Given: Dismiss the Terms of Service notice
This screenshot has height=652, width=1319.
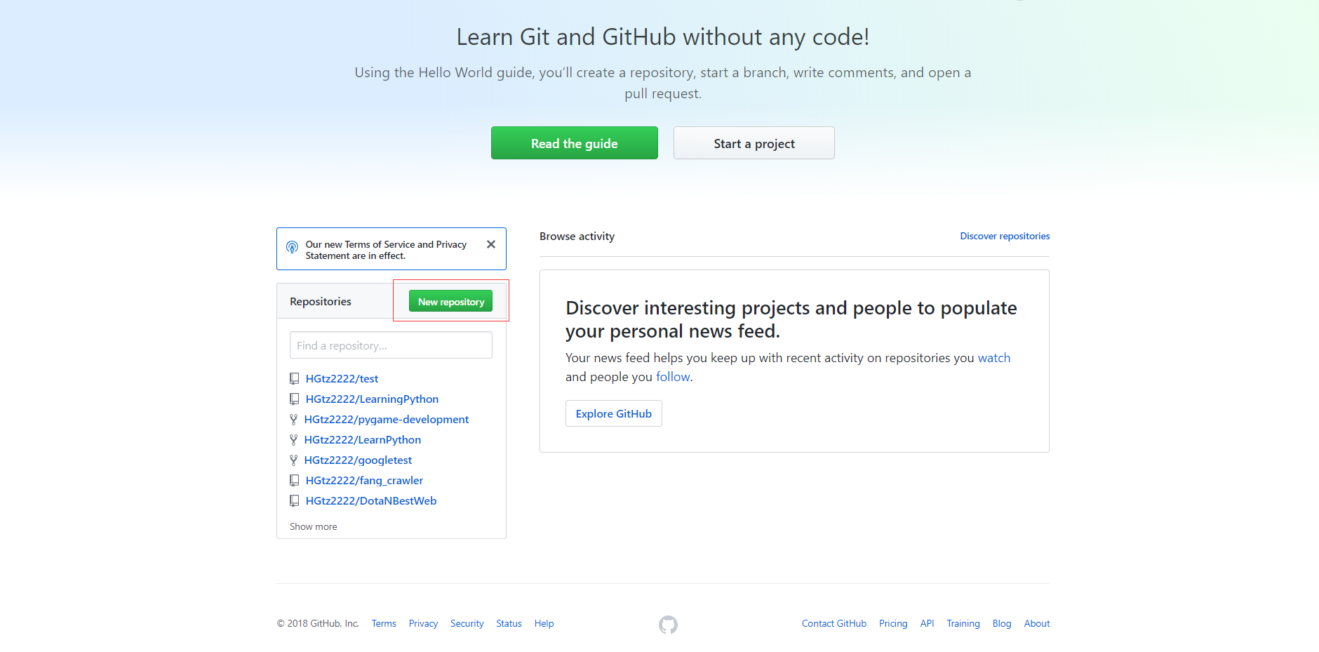Looking at the screenshot, I should pyautogui.click(x=491, y=244).
